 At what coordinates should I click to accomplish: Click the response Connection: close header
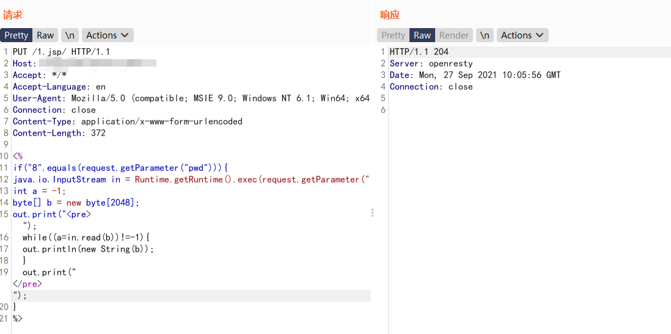click(431, 86)
